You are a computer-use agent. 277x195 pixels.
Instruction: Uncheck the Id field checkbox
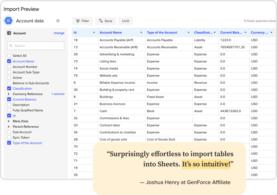pyautogui.click(x=9, y=116)
